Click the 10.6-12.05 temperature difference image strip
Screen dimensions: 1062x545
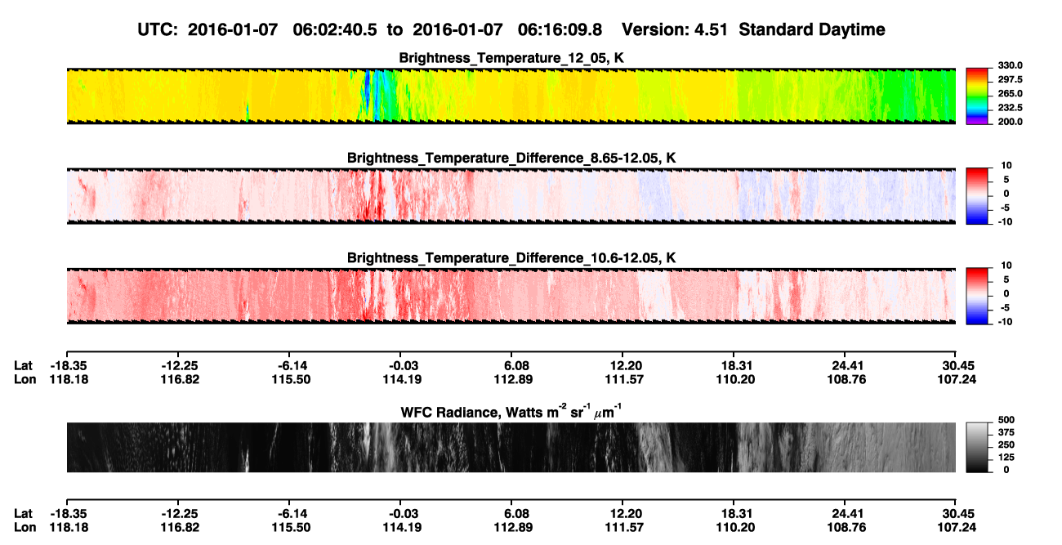[511, 297]
